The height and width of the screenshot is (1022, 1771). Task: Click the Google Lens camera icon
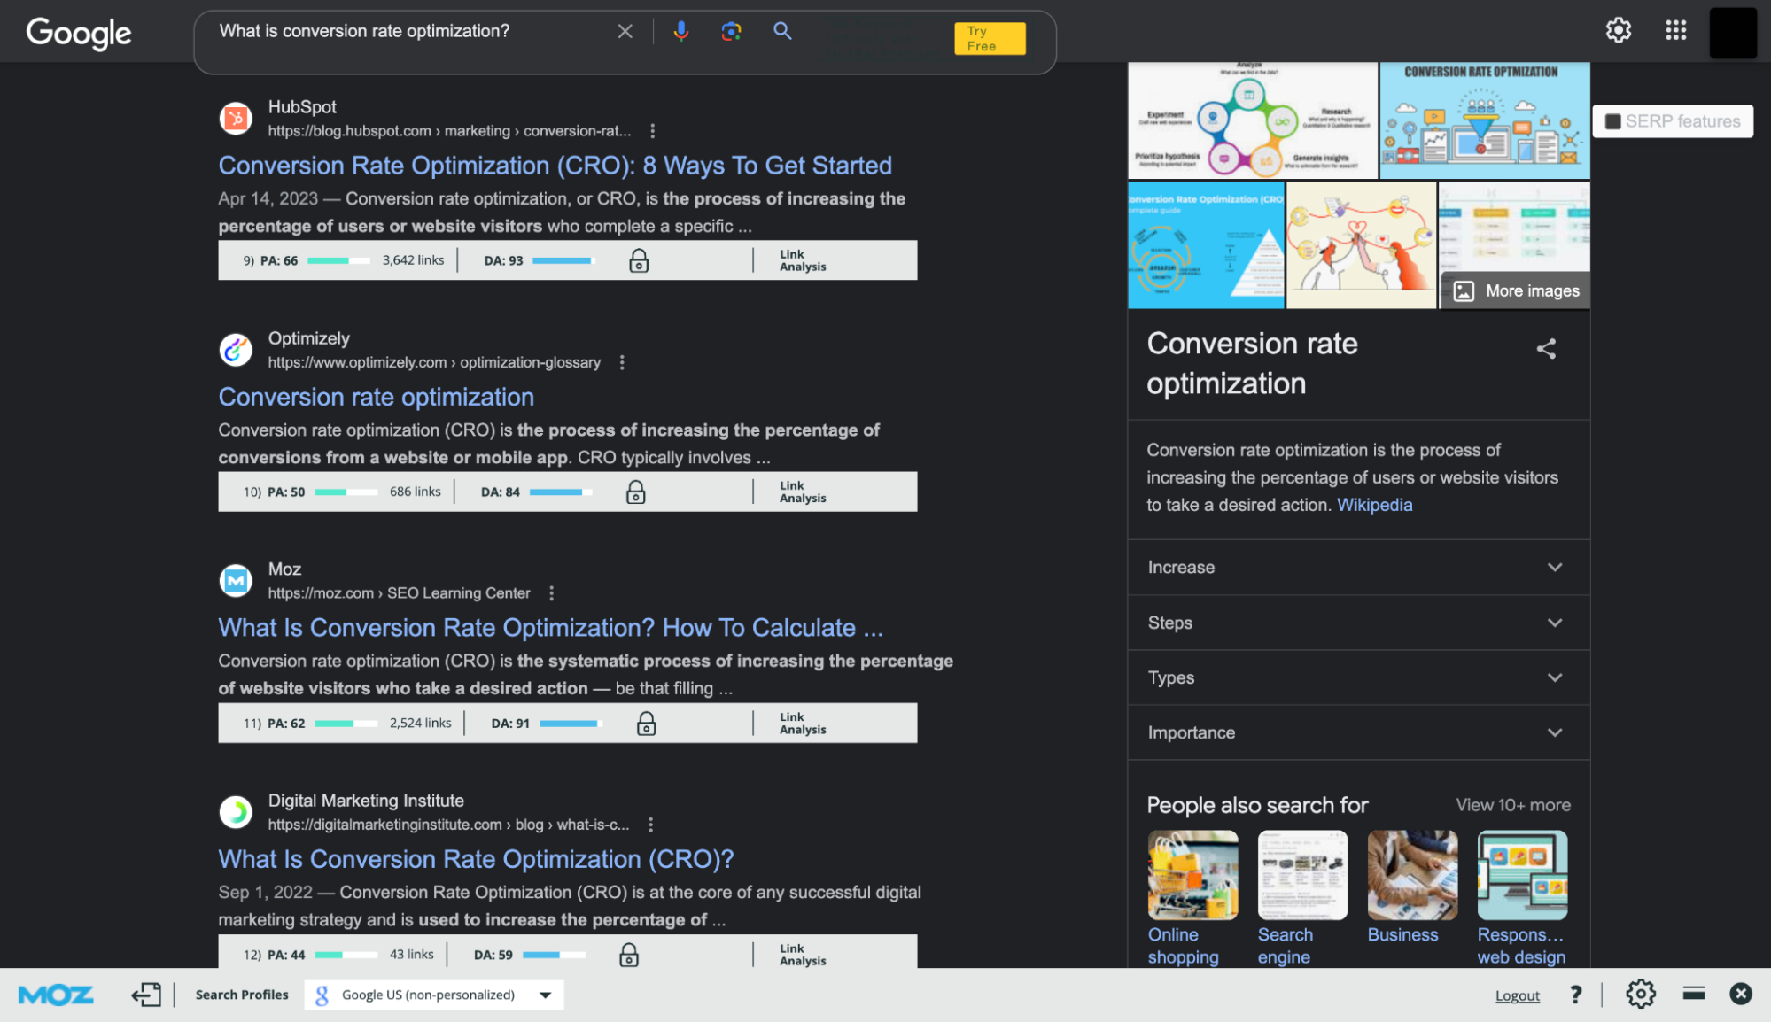click(x=730, y=29)
